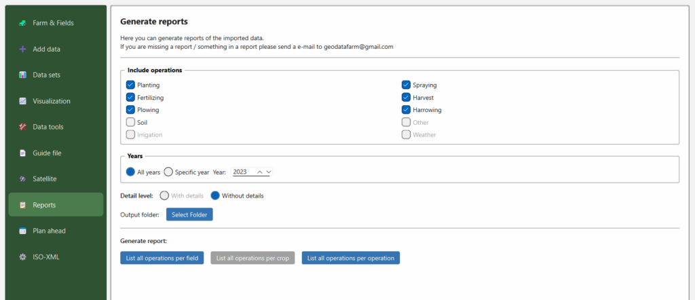Open the Data tools section
695x300 pixels.
click(x=56, y=127)
